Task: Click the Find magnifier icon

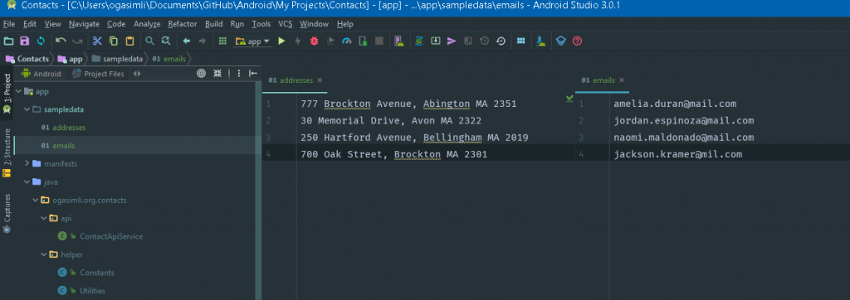Action: tap(149, 41)
